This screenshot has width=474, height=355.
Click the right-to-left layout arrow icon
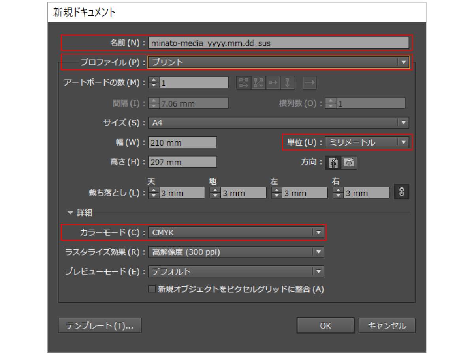click(310, 82)
